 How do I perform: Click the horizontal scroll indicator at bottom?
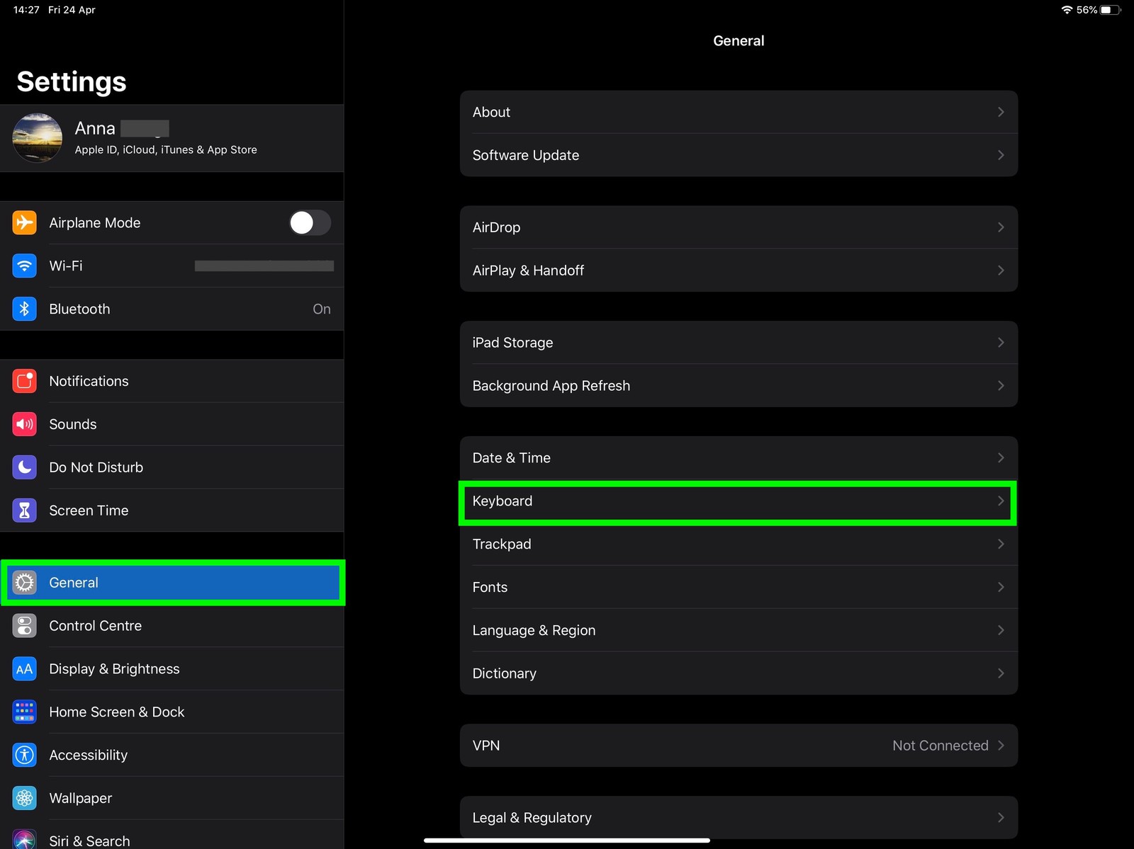pyautogui.click(x=567, y=841)
